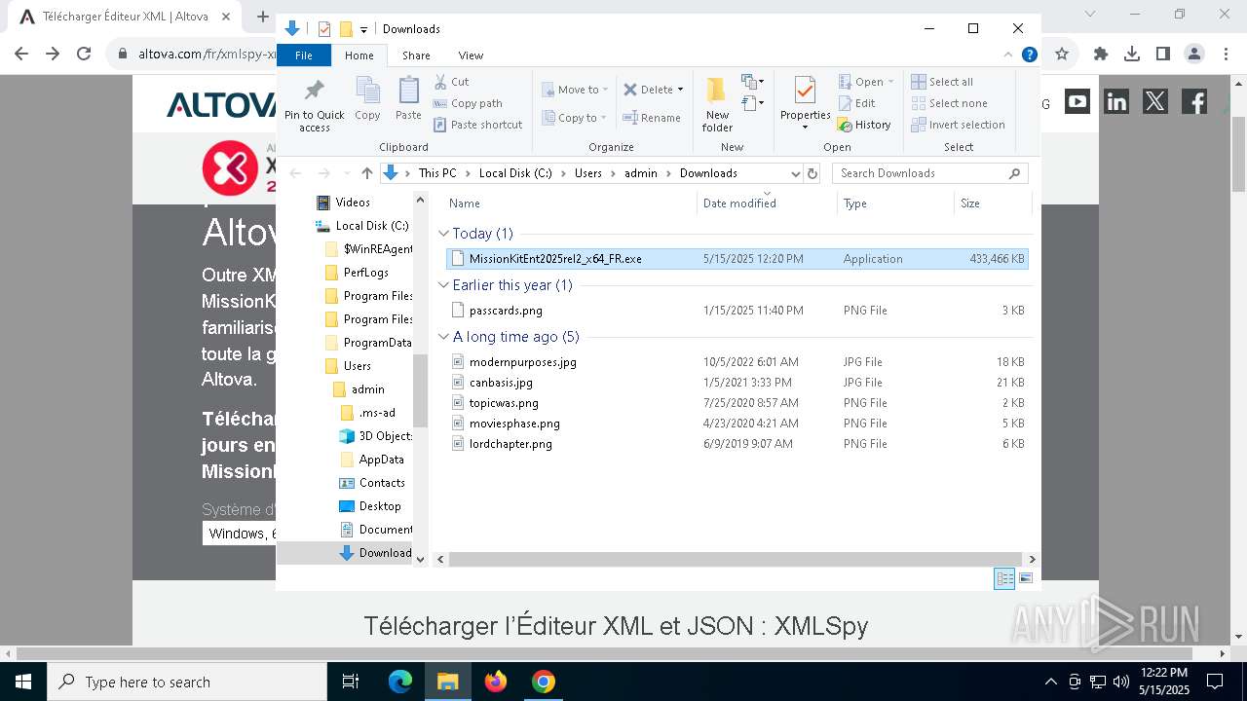Switch to the View ribbon tab
1247x701 pixels.
point(471,55)
